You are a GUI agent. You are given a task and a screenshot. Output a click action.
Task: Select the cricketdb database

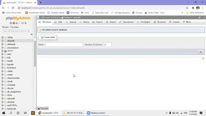coord(11,85)
